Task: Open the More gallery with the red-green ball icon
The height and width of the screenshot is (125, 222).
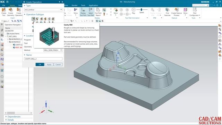Action: [x=116, y=11]
